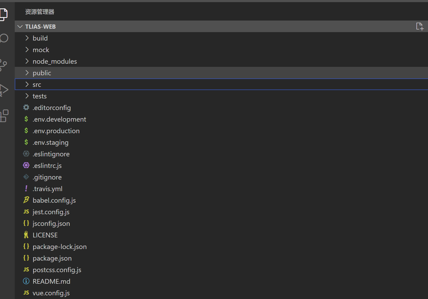Click the 资源管理器 panel title

click(40, 12)
